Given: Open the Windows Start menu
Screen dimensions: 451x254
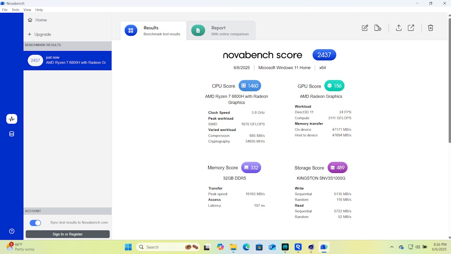Looking at the screenshot, I should [x=128, y=247].
